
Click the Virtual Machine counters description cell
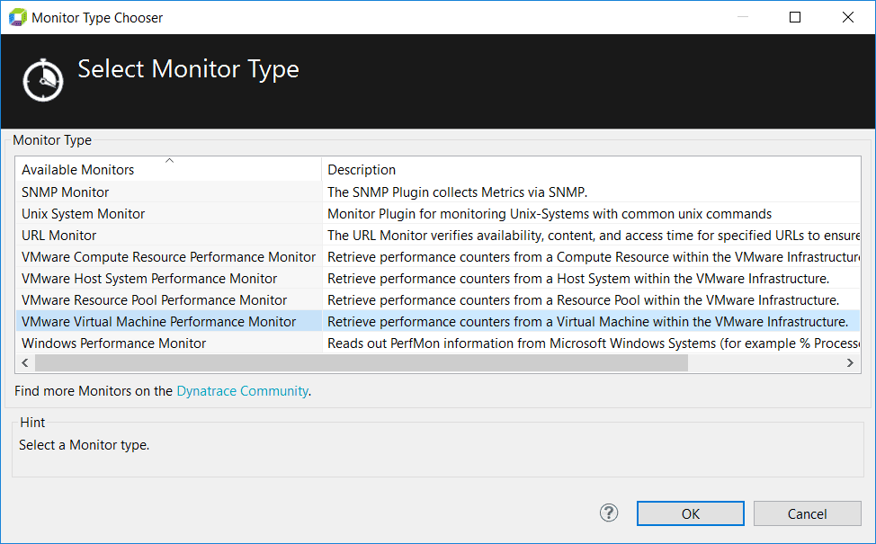tap(591, 322)
